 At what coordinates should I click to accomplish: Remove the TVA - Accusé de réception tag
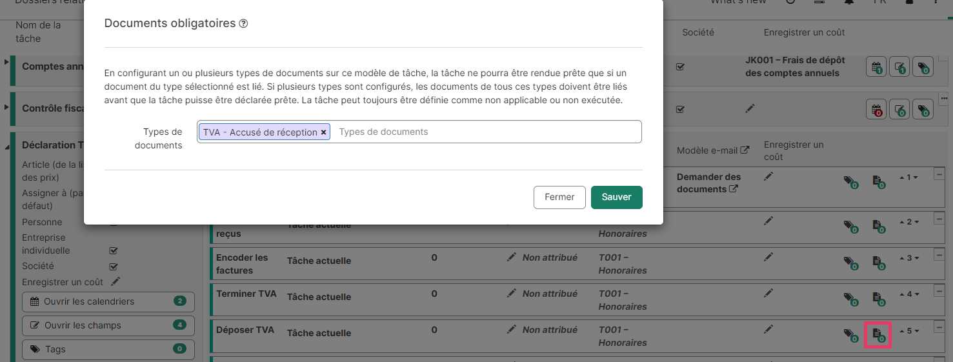click(x=324, y=132)
